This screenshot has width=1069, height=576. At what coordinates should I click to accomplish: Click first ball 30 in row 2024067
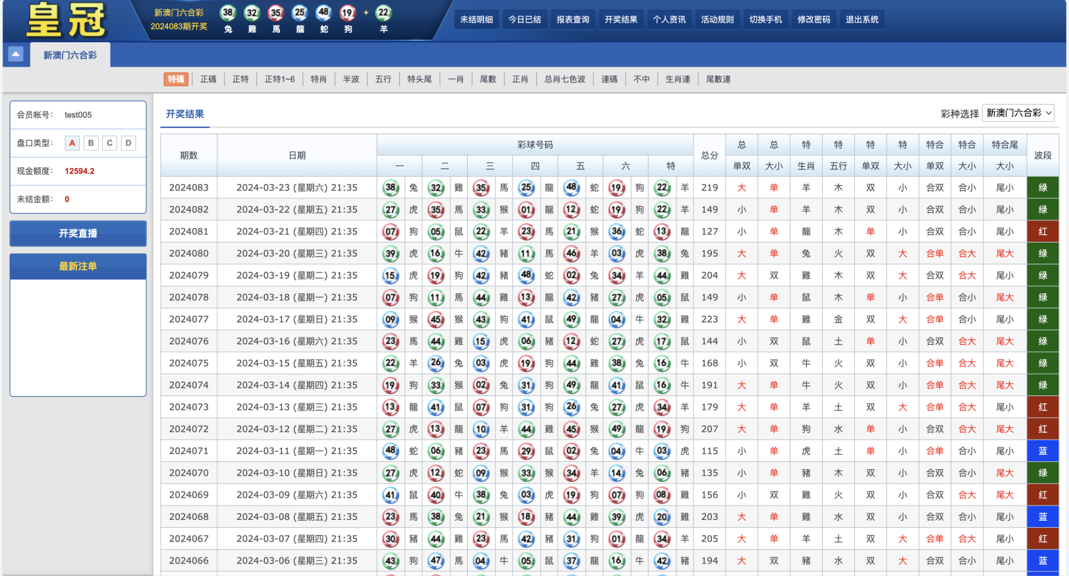391,539
